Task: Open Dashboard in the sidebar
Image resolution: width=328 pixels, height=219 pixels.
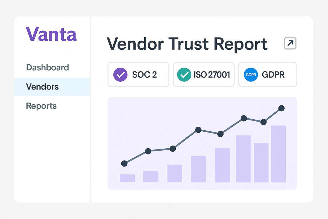Action: point(47,67)
